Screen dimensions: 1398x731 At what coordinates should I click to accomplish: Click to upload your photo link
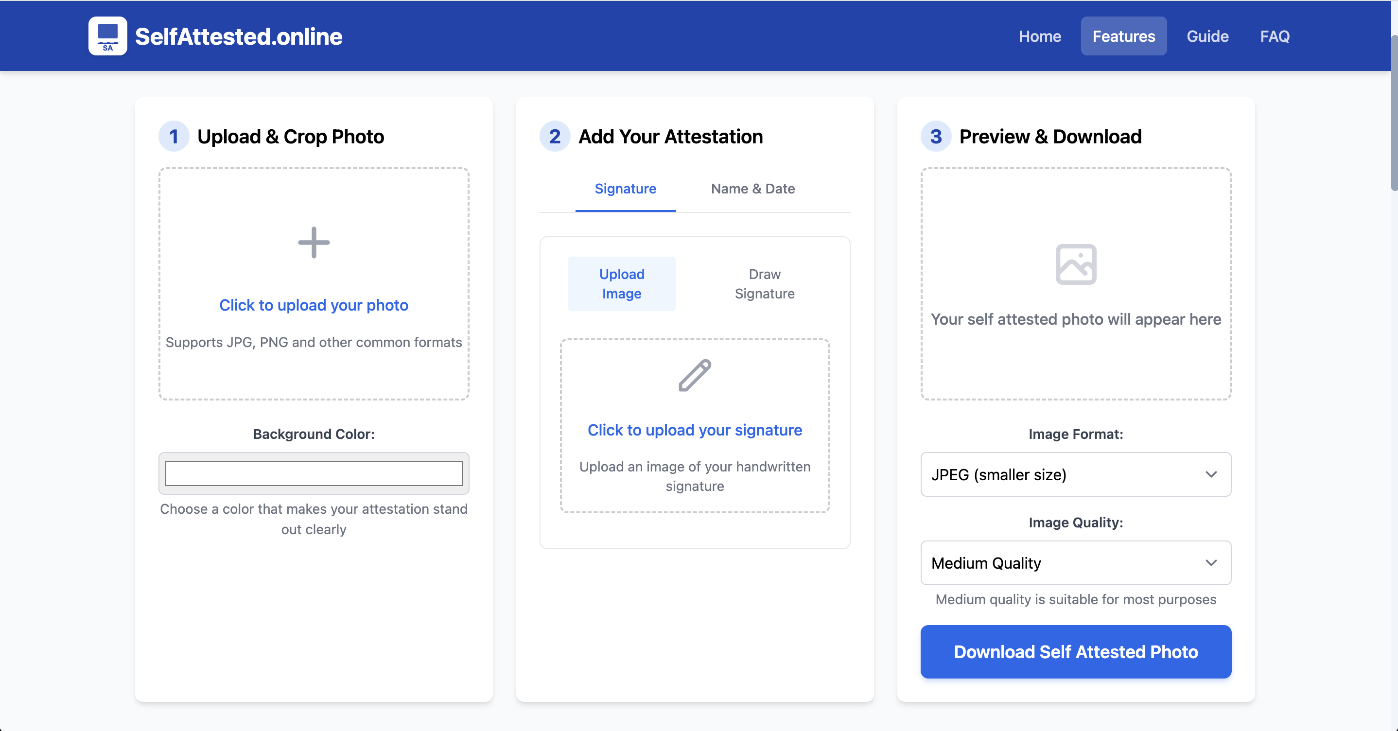point(314,305)
